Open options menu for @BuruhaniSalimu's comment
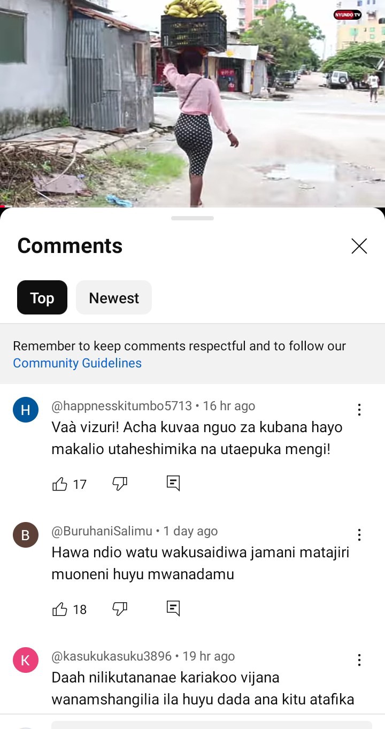 point(359,535)
